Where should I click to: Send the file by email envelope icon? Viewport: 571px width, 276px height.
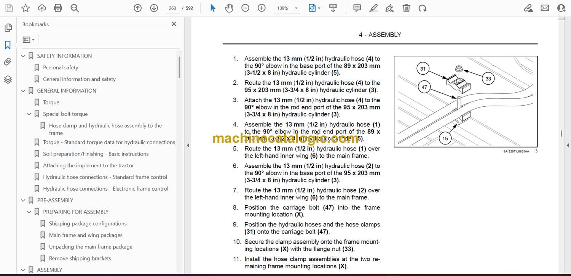coord(545,8)
